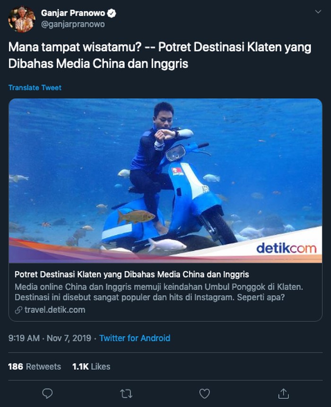Open the Ganjar Pranowo display name
331x407 pixels.
[73, 13]
